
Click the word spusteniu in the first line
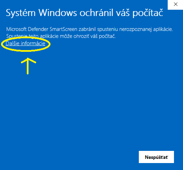point(108,30)
